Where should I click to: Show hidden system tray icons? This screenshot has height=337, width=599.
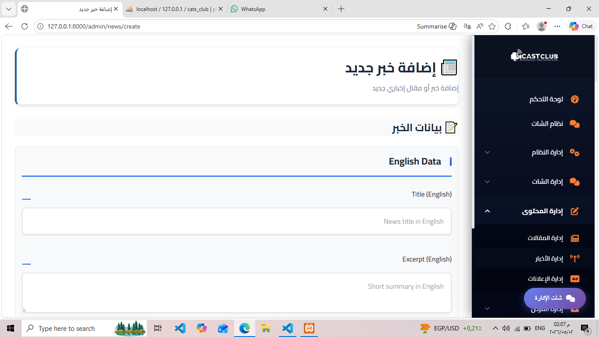point(495,328)
